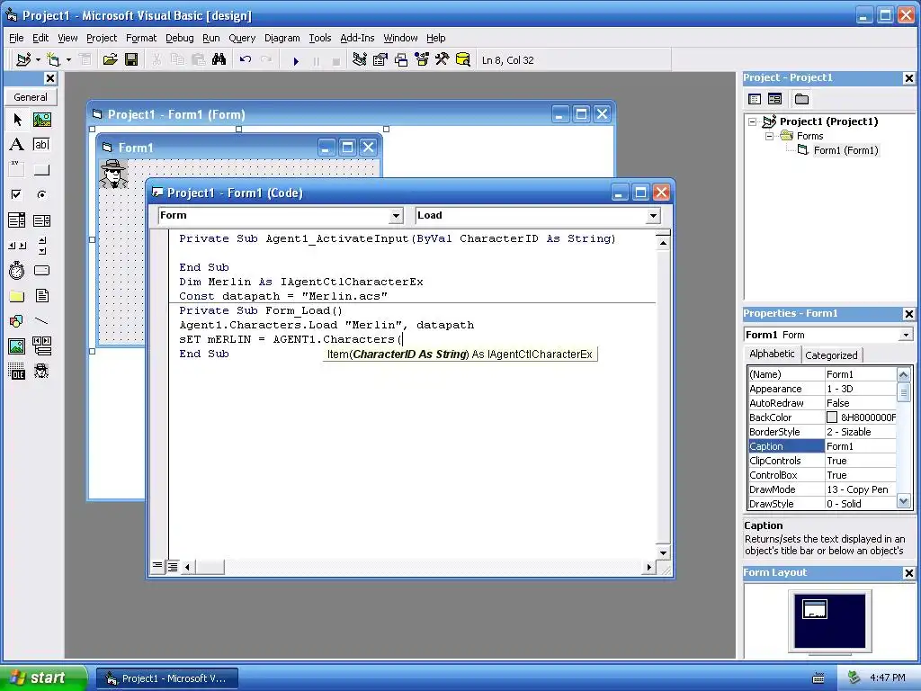The width and height of the screenshot is (921, 691).
Task: Switch code window to Full Module View
Action: (x=173, y=567)
